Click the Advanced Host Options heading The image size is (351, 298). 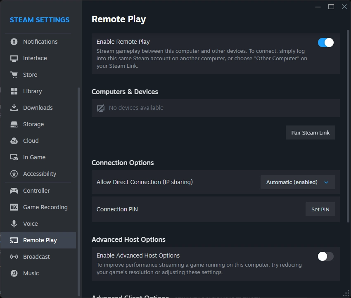pyautogui.click(x=128, y=240)
